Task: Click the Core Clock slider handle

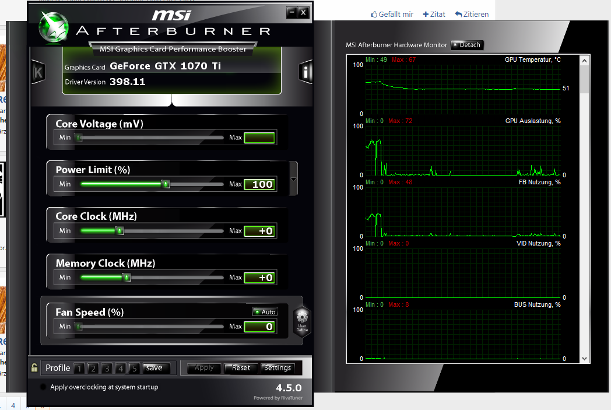Action: 120,231
